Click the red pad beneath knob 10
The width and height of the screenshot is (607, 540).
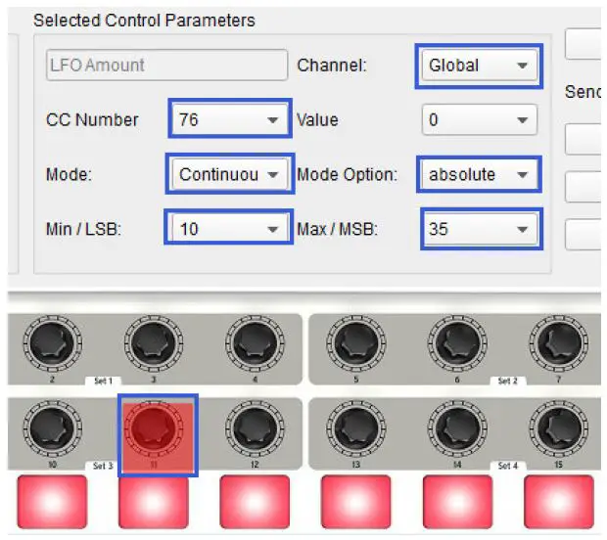[52, 502]
